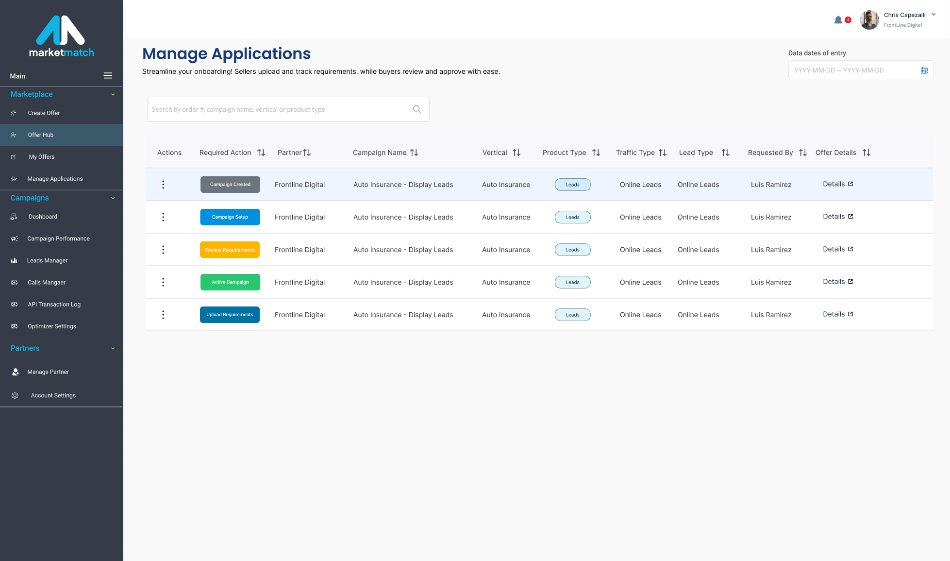Click the notification bell icon
The height and width of the screenshot is (561, 950).
click(x=838, y=20)
